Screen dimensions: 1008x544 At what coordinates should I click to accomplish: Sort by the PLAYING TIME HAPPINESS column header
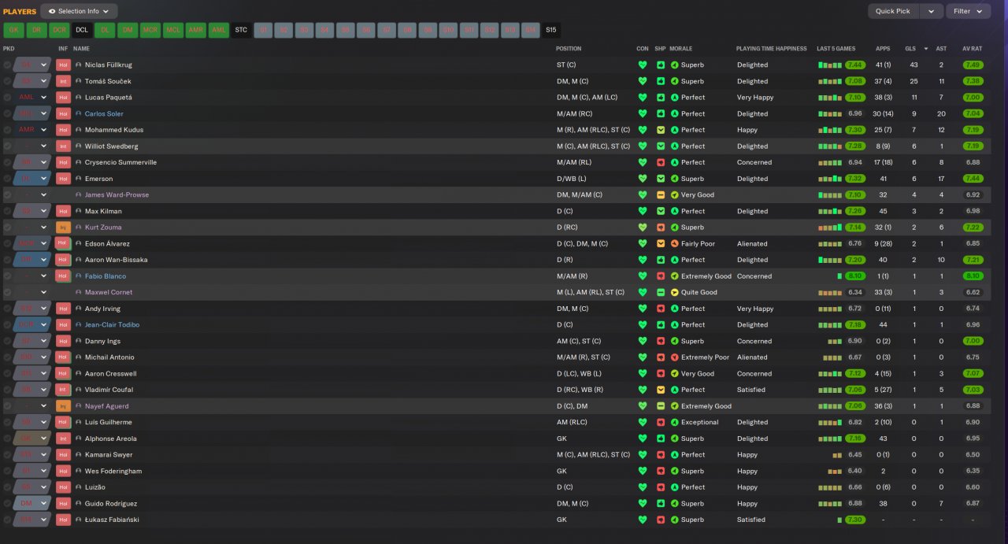pyautogui.click(x=772, y=49)
